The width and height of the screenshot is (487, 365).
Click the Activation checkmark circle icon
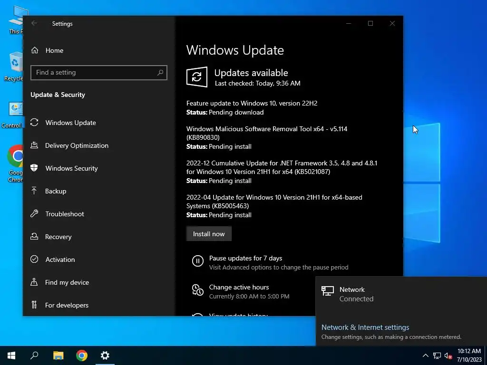(34, 259)
